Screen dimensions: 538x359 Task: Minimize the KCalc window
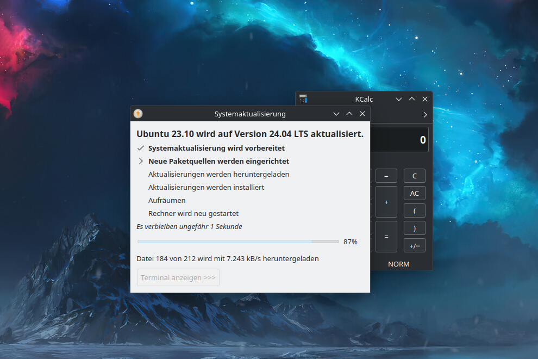coord(399,99)
